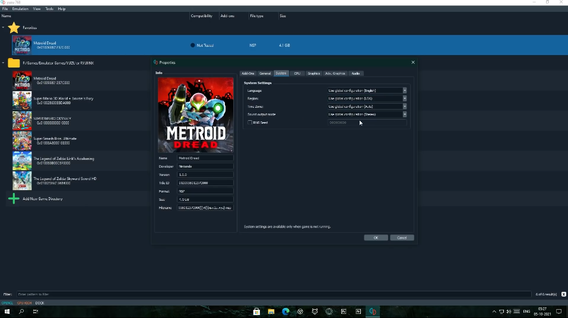
Task: Open the Time Zone dropdown
Action: coord(367,107)
